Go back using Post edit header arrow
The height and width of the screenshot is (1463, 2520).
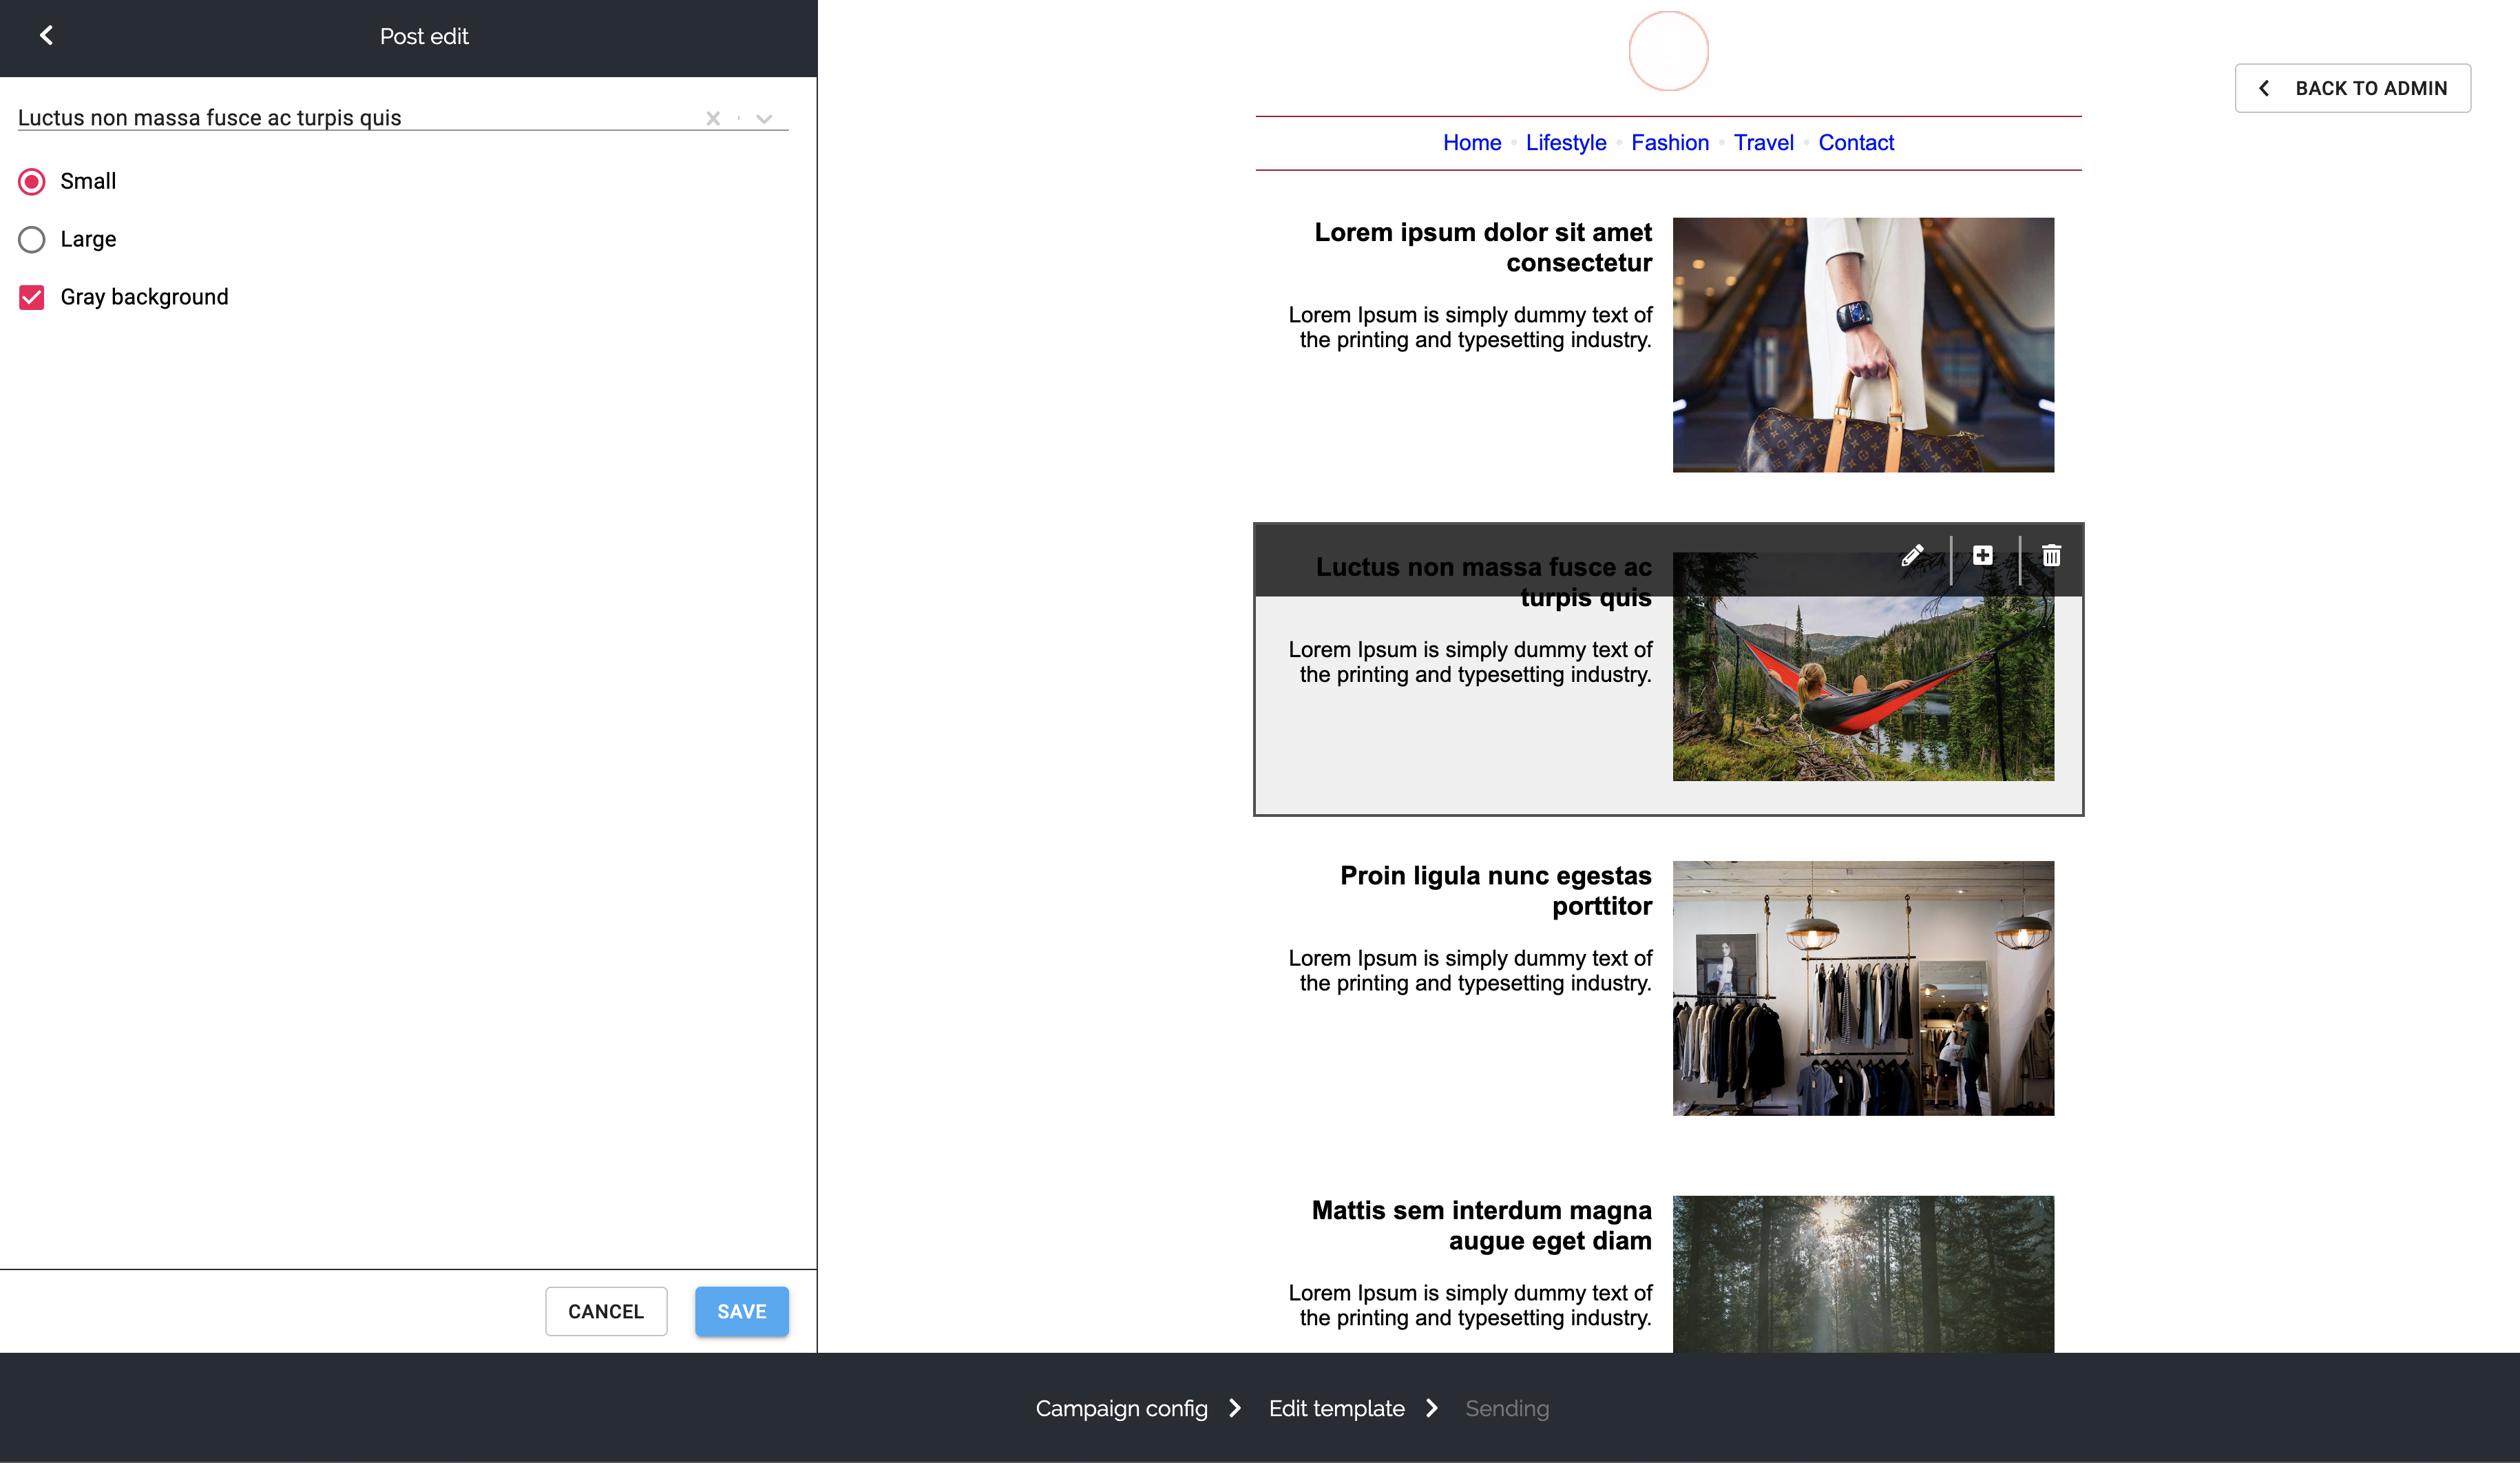pyautogui.click(x=46, y=36)
